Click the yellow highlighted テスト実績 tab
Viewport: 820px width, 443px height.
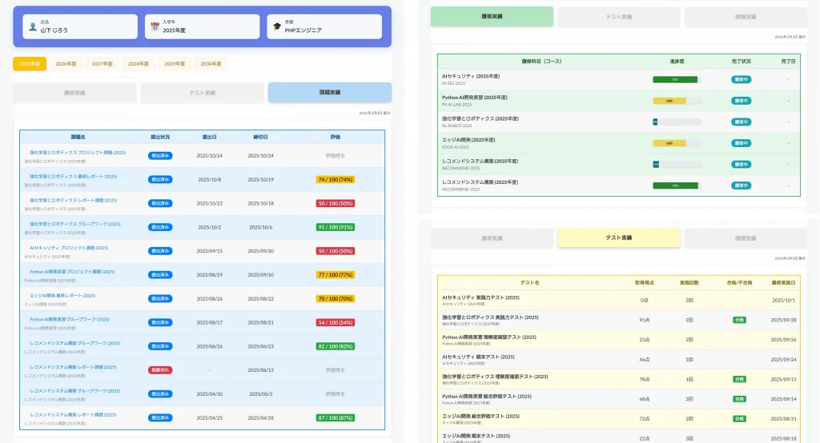(618, 237)
